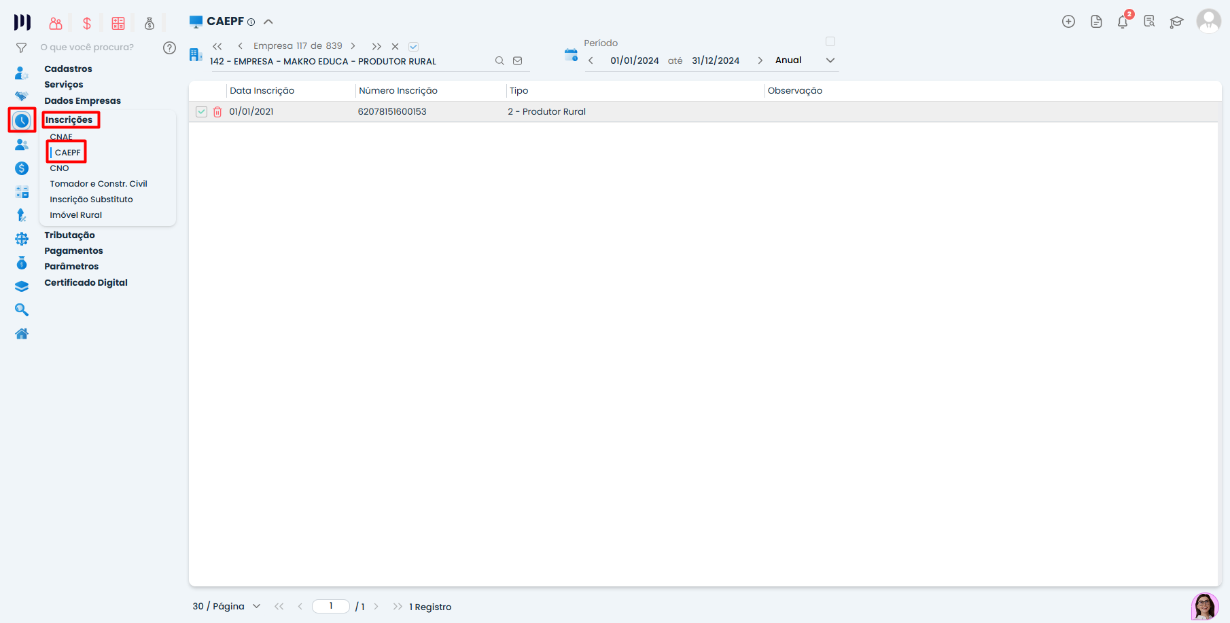
Task: Search companies with the magnifier icon
Action: [x=499, y=61]
